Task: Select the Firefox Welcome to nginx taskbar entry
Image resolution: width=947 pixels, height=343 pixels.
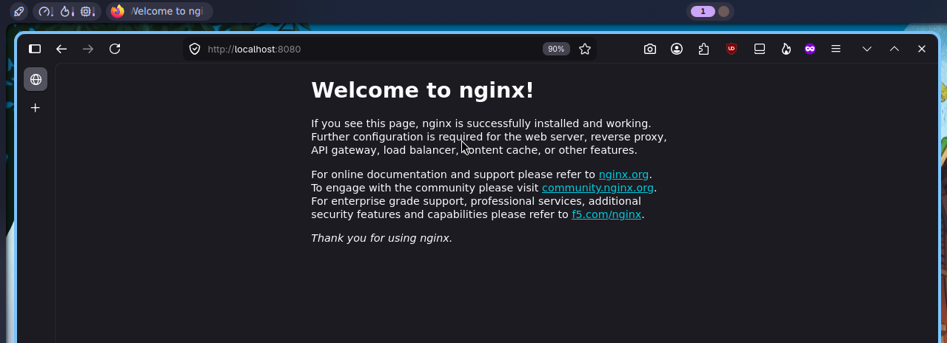Action: point(158,11)
